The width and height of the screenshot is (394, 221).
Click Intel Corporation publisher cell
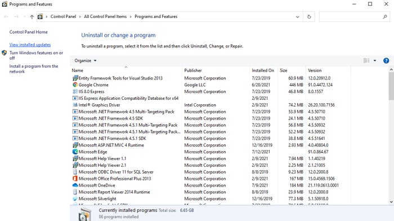(200, 105)
